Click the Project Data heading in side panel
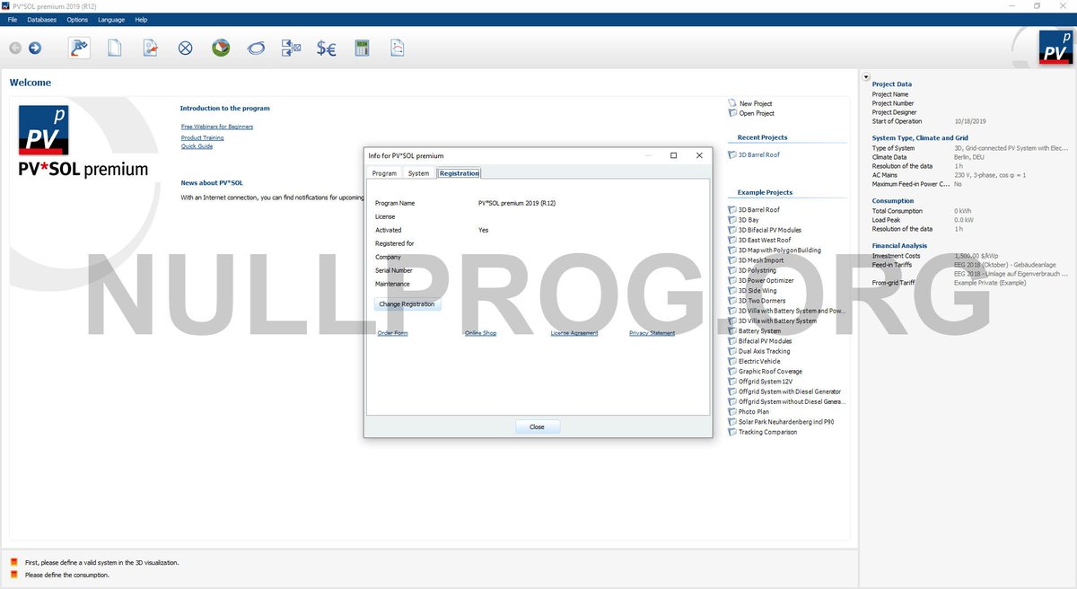1077x589 pixels. click(x=892, y=84)
